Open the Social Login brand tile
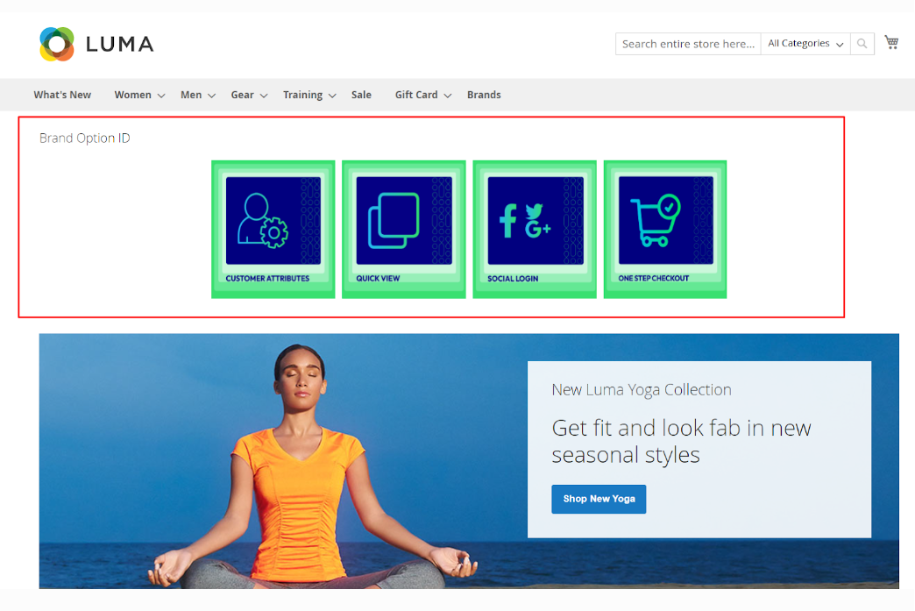This screenshot has height=611, width=915. (x=535, y=229)
